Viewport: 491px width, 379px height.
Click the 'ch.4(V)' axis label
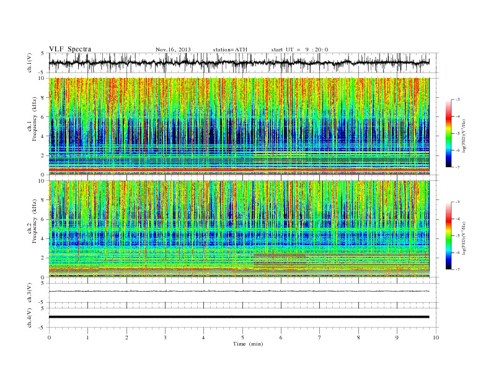pos(30,318)
